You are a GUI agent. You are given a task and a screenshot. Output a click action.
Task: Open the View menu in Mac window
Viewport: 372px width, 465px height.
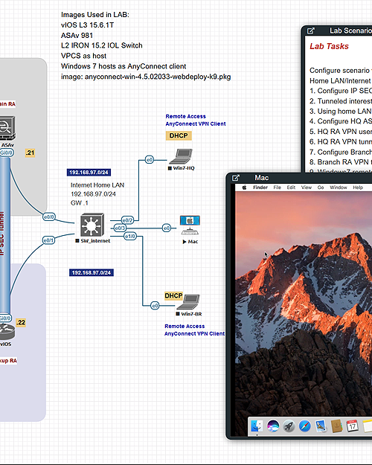307,187
